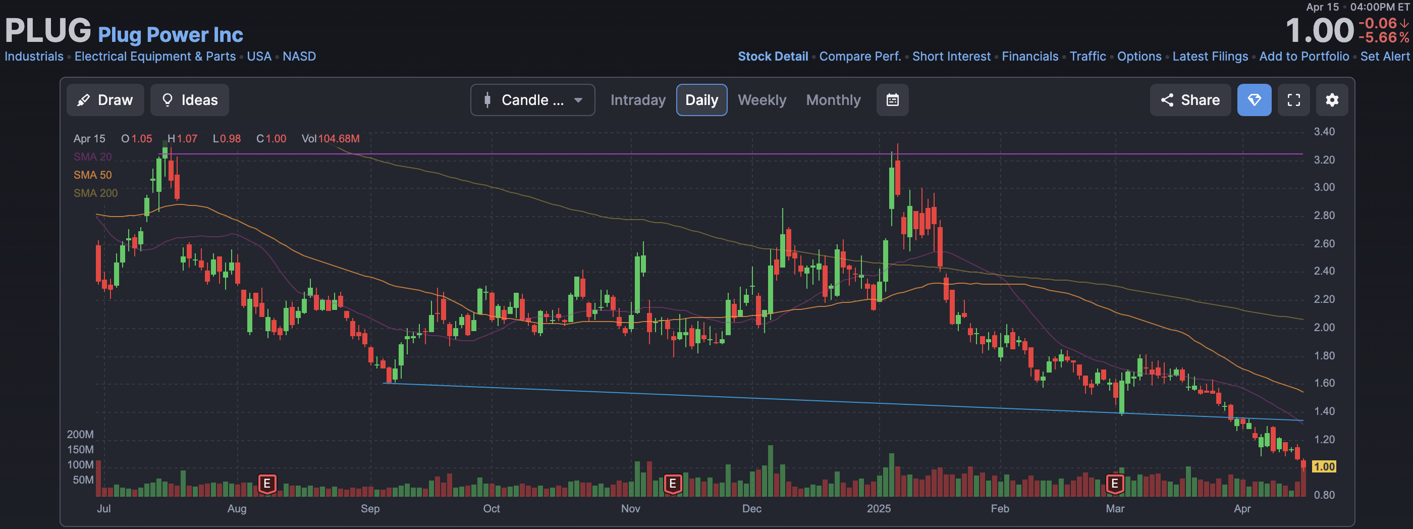Image resolution: width=1413 pixels, height=529 pixels.
Task: Click the Plug Power Inc company name
Action: [171, 34]
